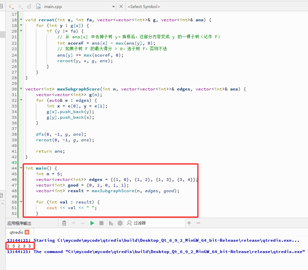Re-run the qtredis application

[92, 223]
